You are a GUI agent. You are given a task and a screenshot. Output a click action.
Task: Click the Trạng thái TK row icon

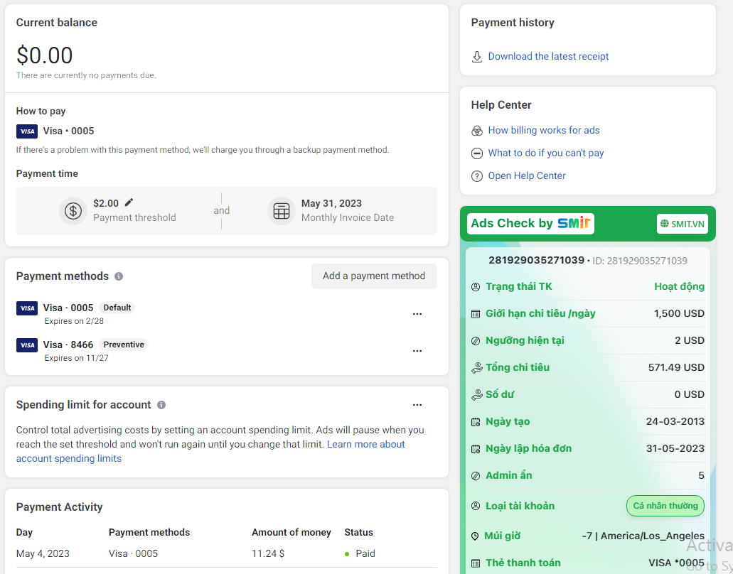(476, 287)
